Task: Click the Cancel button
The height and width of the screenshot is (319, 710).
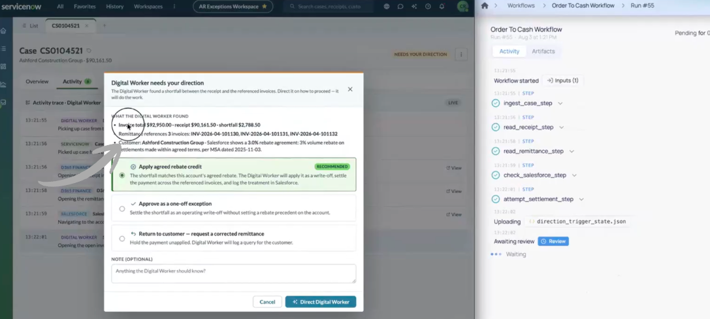Action: (x=267, y=302)
